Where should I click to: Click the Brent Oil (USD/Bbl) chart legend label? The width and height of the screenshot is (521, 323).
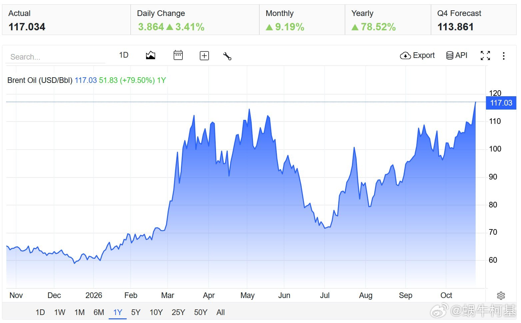pos(40,80)
